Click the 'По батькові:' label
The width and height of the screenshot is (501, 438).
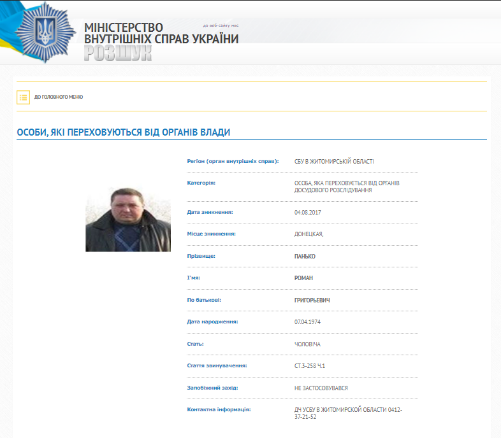204,300
